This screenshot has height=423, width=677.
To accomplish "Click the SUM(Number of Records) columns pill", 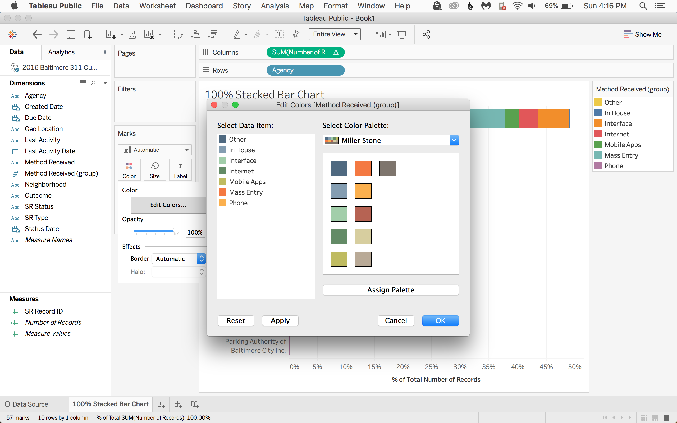I will click(x=305, y=52).
